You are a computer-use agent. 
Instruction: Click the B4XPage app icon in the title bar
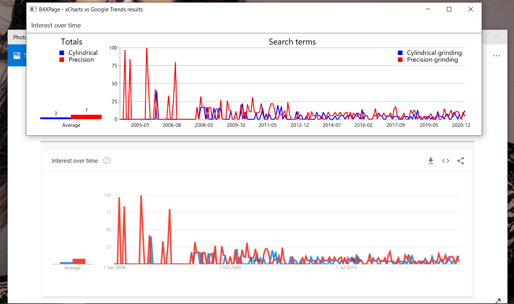33,9
